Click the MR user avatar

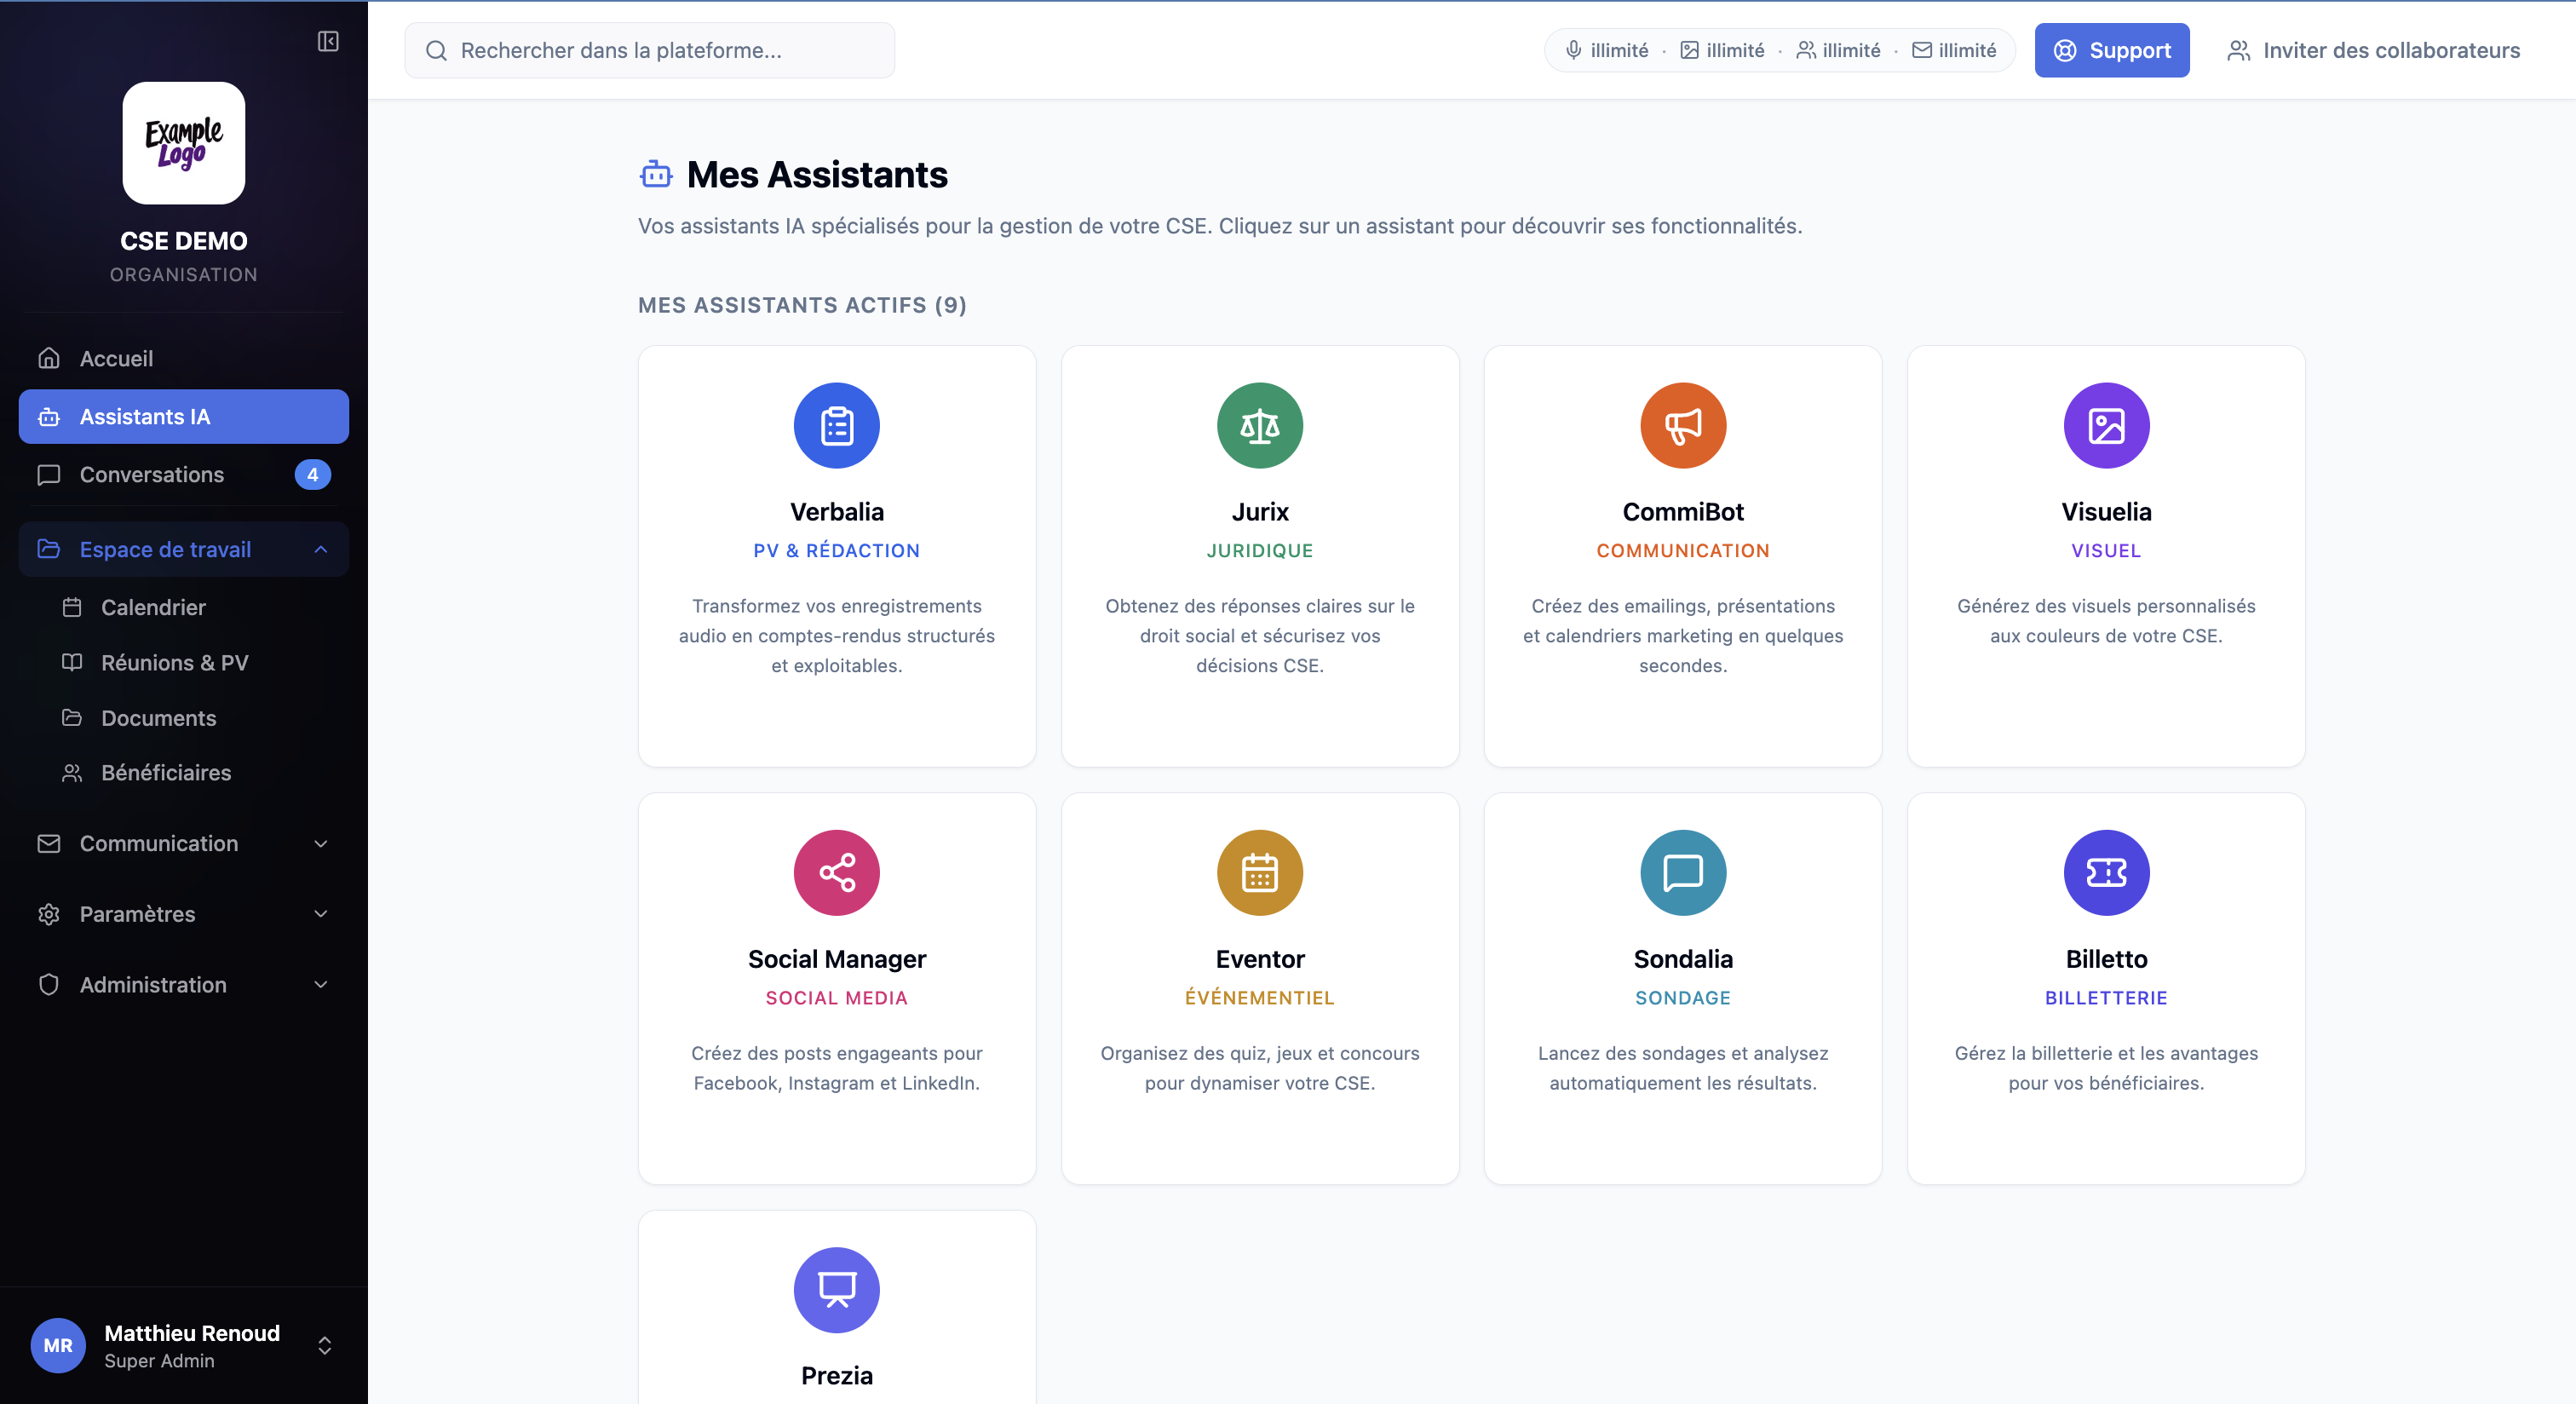pos(58,1345)
